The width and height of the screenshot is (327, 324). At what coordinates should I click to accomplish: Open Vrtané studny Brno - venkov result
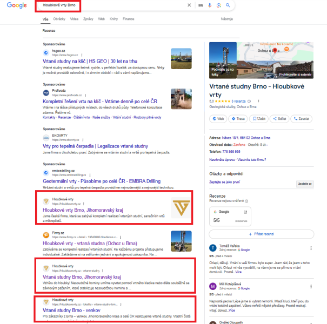click(71, 310)
